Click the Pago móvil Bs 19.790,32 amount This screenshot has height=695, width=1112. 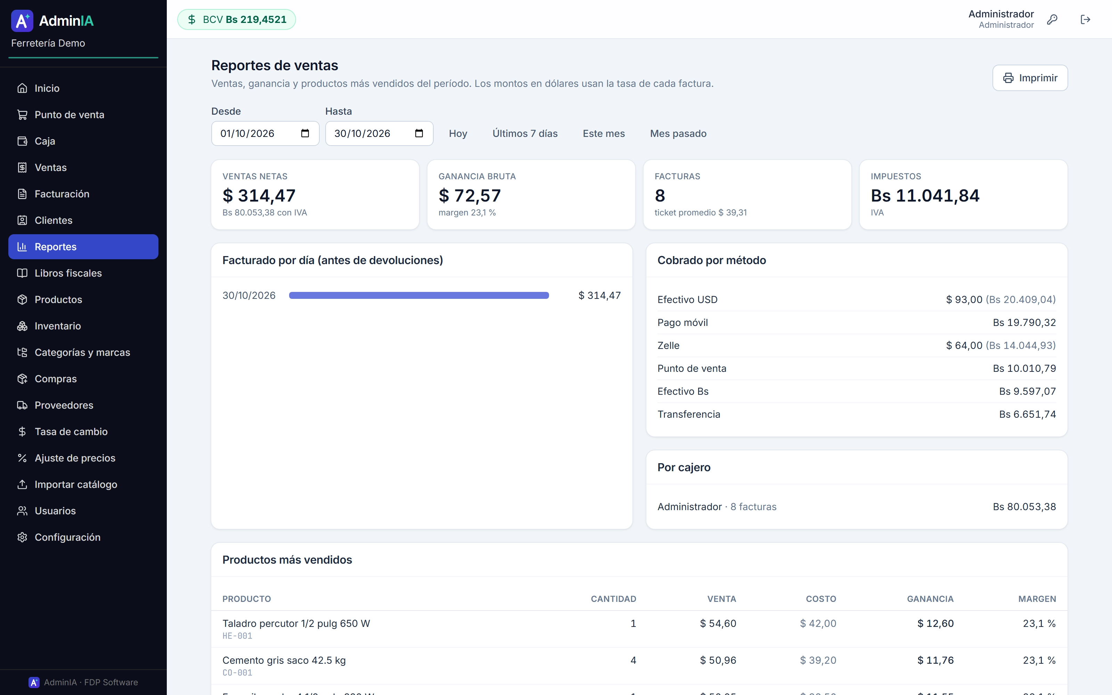coord(1024,323)
